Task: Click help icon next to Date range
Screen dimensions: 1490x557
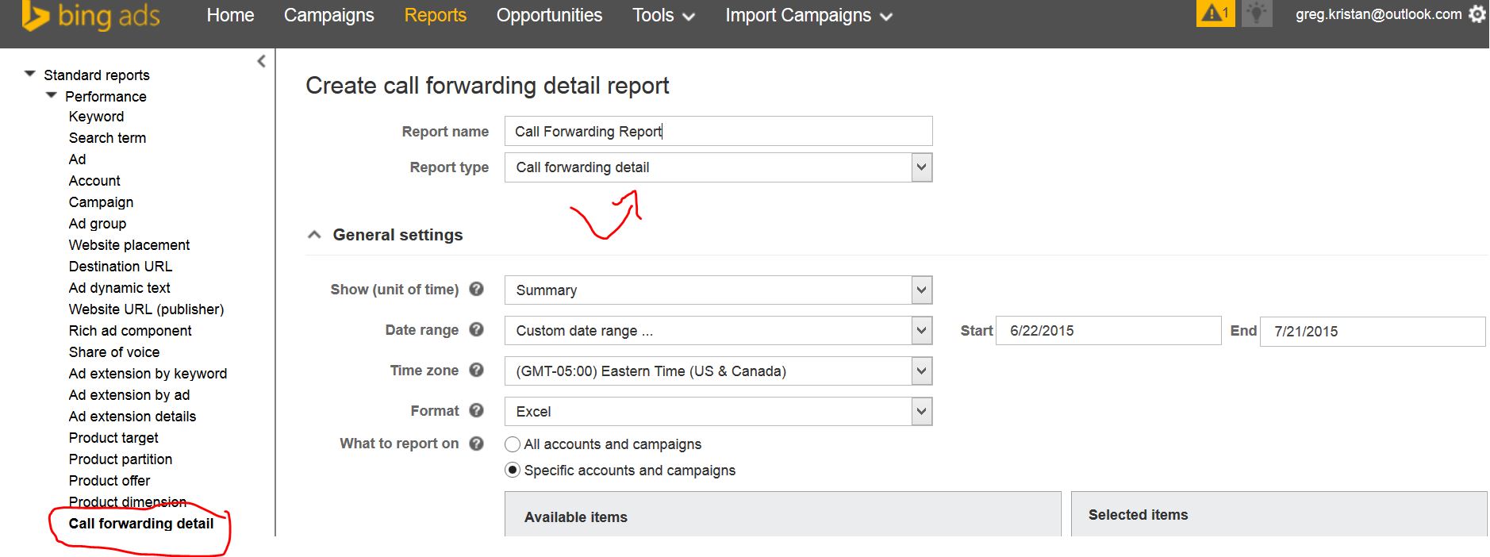Action: [x=476, y=328]
